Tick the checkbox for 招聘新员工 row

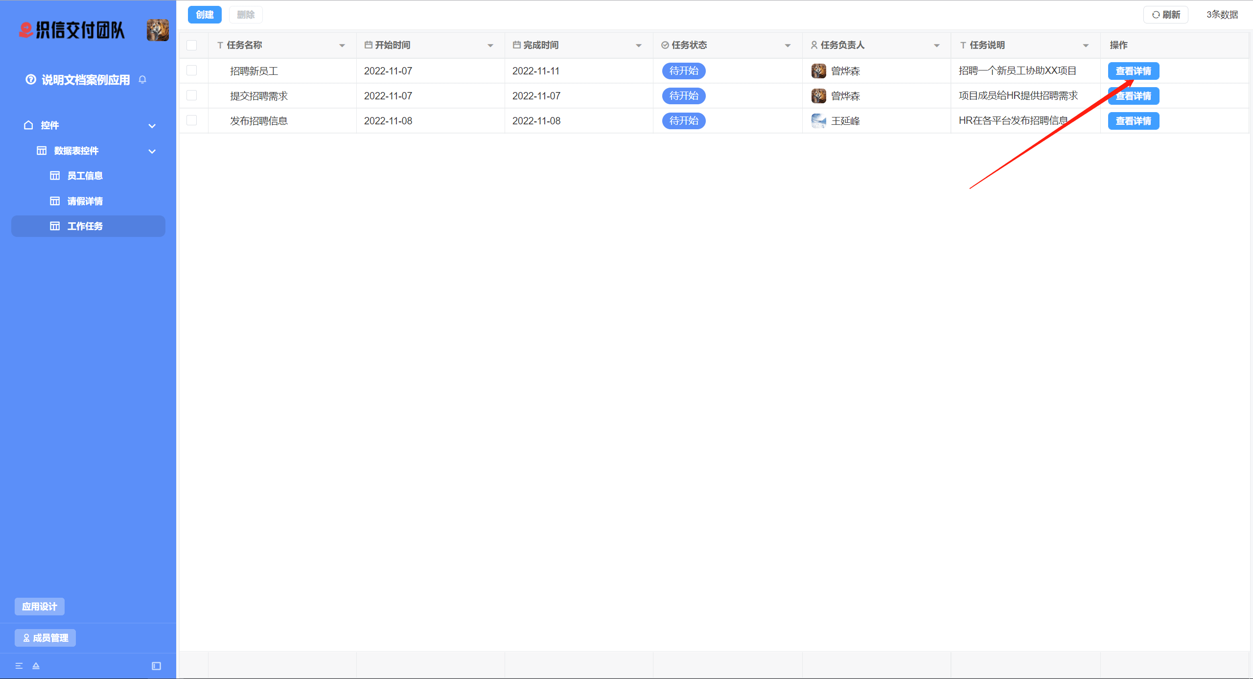tap(192, 70)
